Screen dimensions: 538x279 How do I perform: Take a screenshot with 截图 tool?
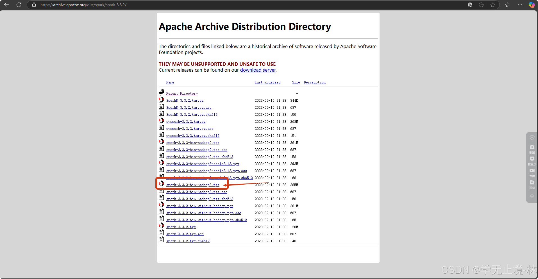click(x=532, y=149)
